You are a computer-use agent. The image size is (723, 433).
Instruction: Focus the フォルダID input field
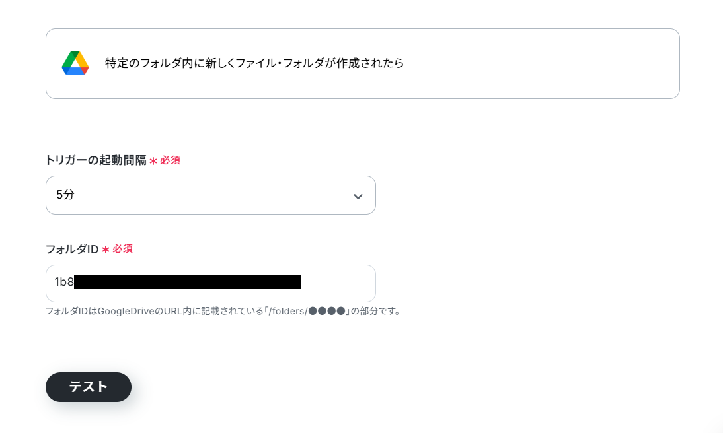click(211, 283)
